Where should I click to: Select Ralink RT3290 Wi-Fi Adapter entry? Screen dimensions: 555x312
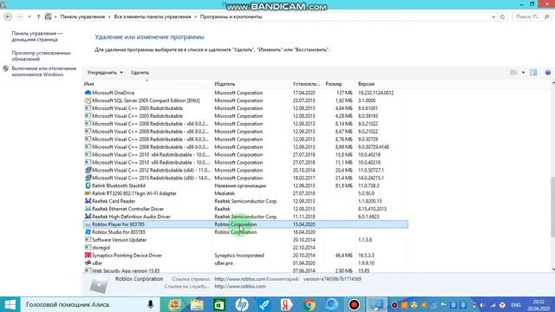245,193
